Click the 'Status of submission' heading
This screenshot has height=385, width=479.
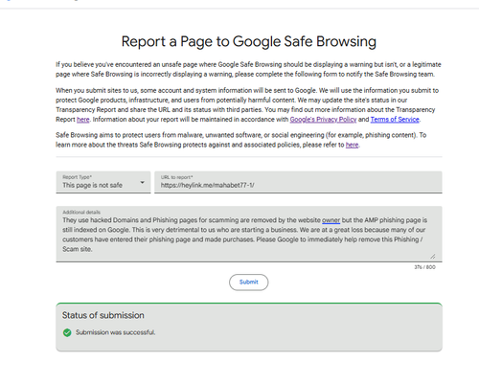coord(103,315)
